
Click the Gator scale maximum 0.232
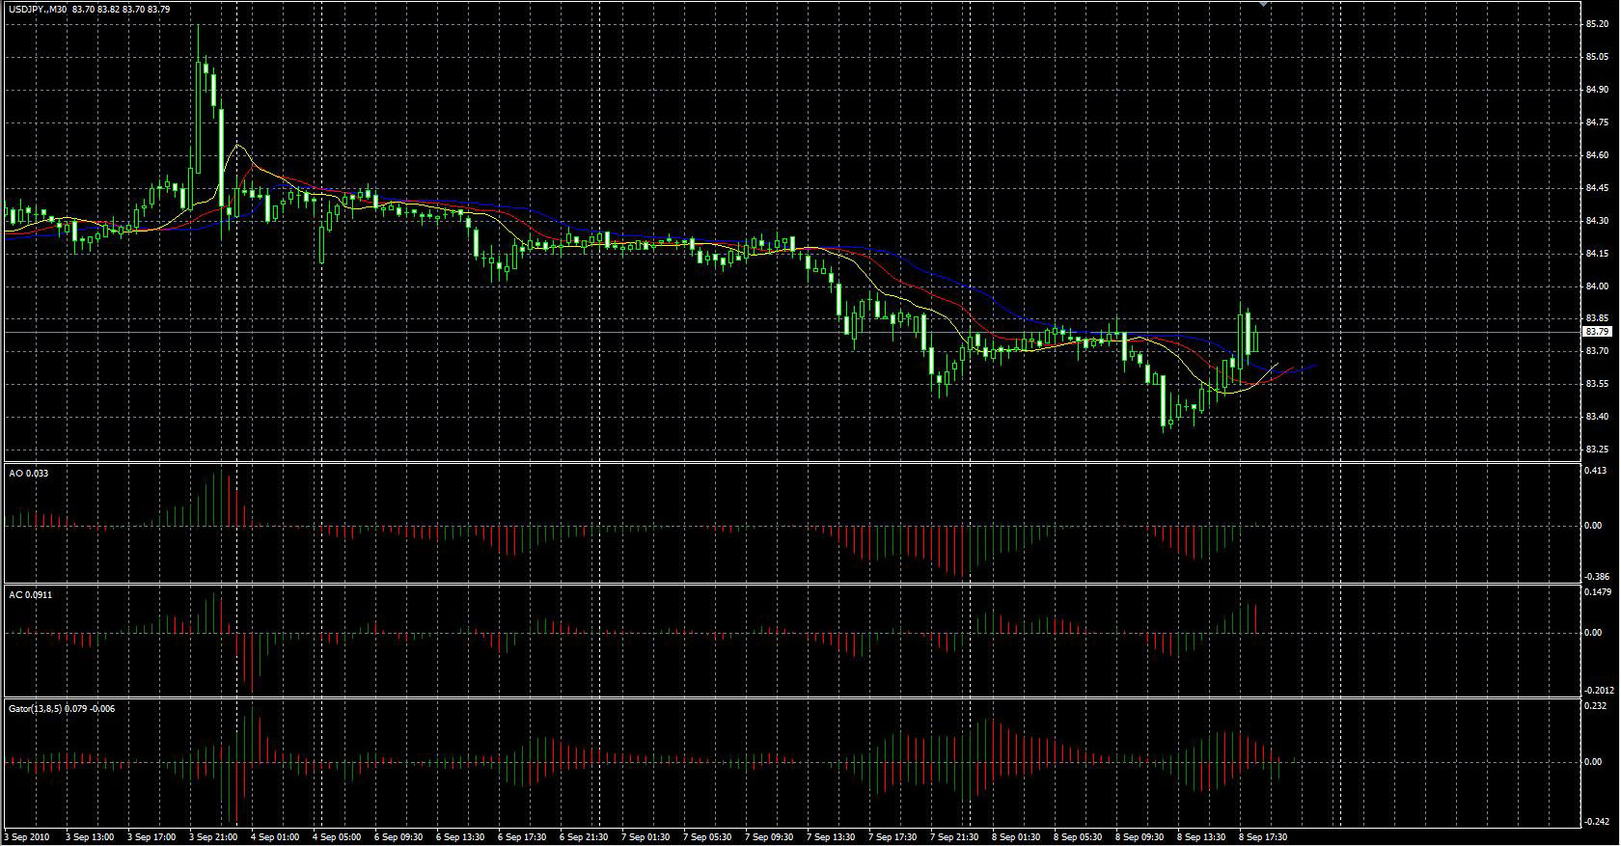tap(1595, 706)
